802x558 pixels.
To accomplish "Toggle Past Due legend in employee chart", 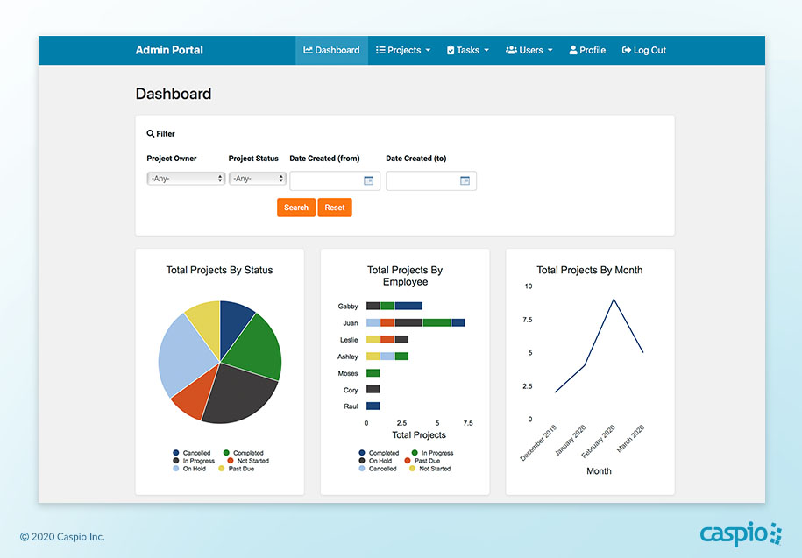I will (x=408, y=461).
